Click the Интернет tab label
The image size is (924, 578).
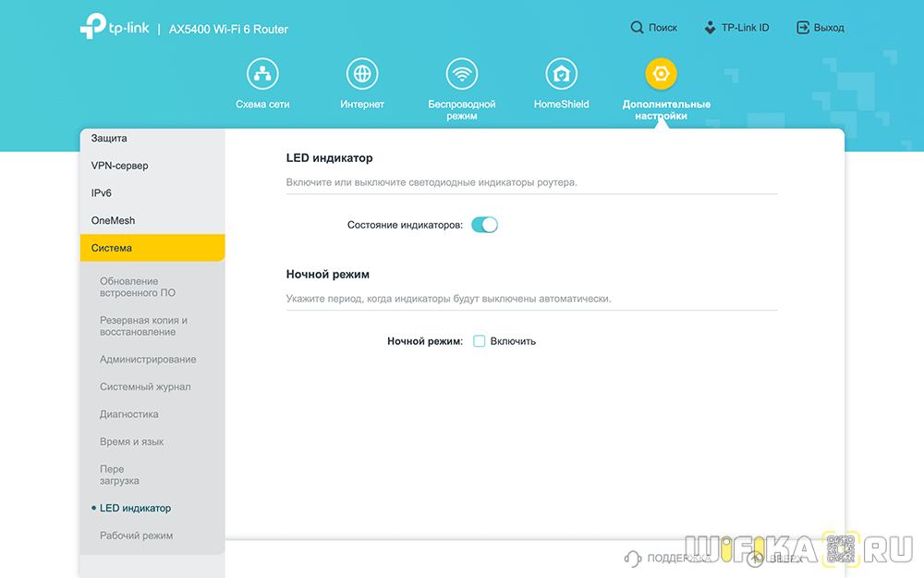362,105
